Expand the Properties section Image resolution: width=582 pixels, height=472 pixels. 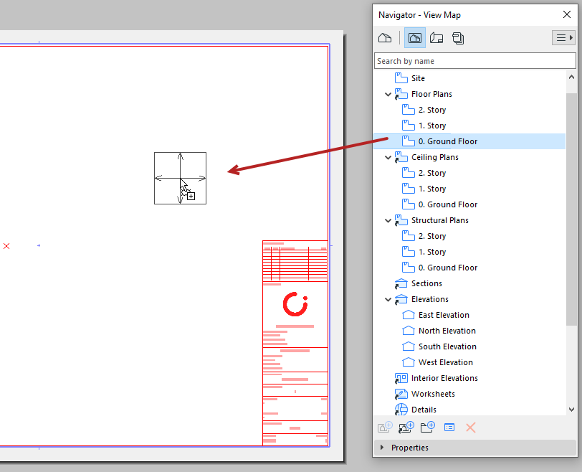(x=382, y=448)
